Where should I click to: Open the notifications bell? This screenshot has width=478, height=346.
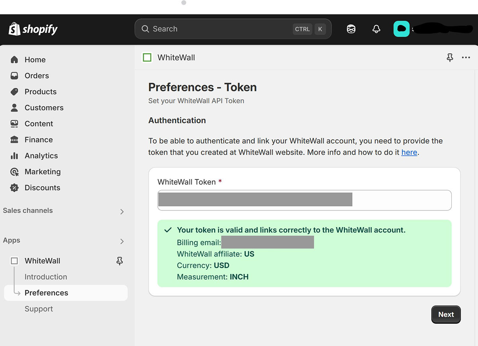pyautogui.click(x=376, y=29)
